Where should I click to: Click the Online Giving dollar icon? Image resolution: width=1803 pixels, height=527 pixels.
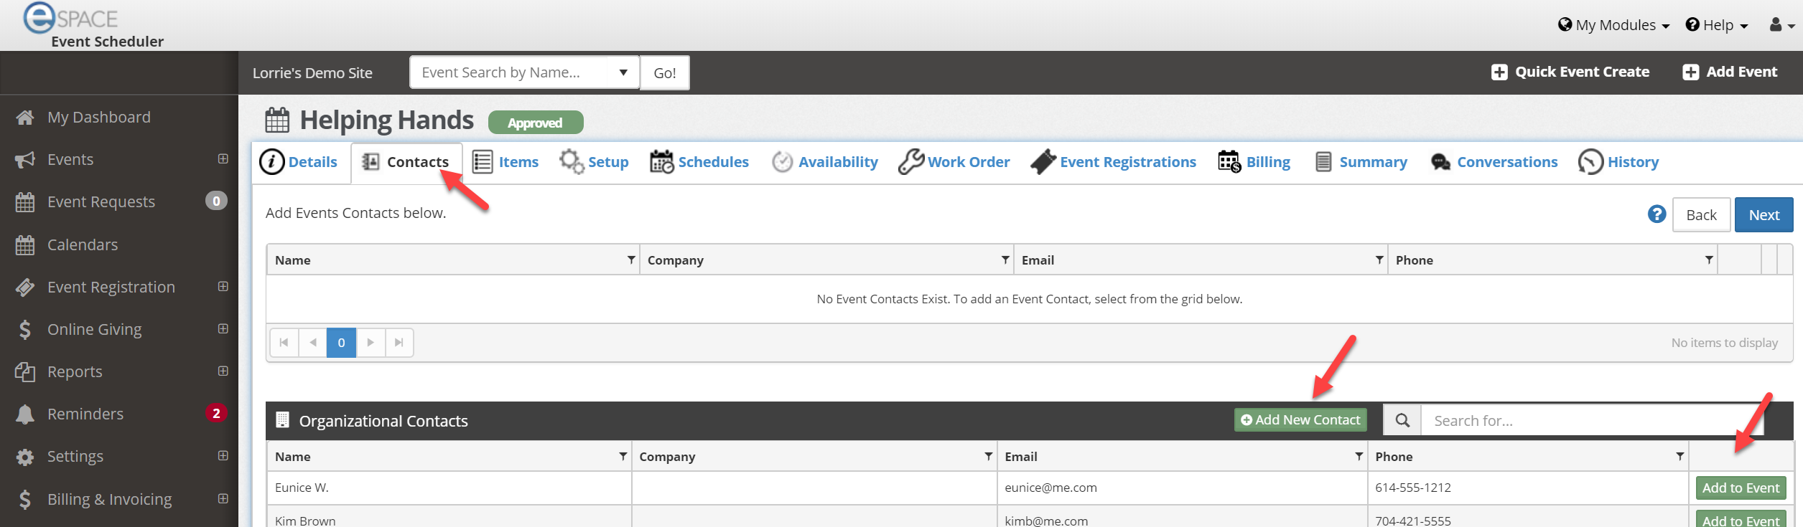tap(25, 329)
